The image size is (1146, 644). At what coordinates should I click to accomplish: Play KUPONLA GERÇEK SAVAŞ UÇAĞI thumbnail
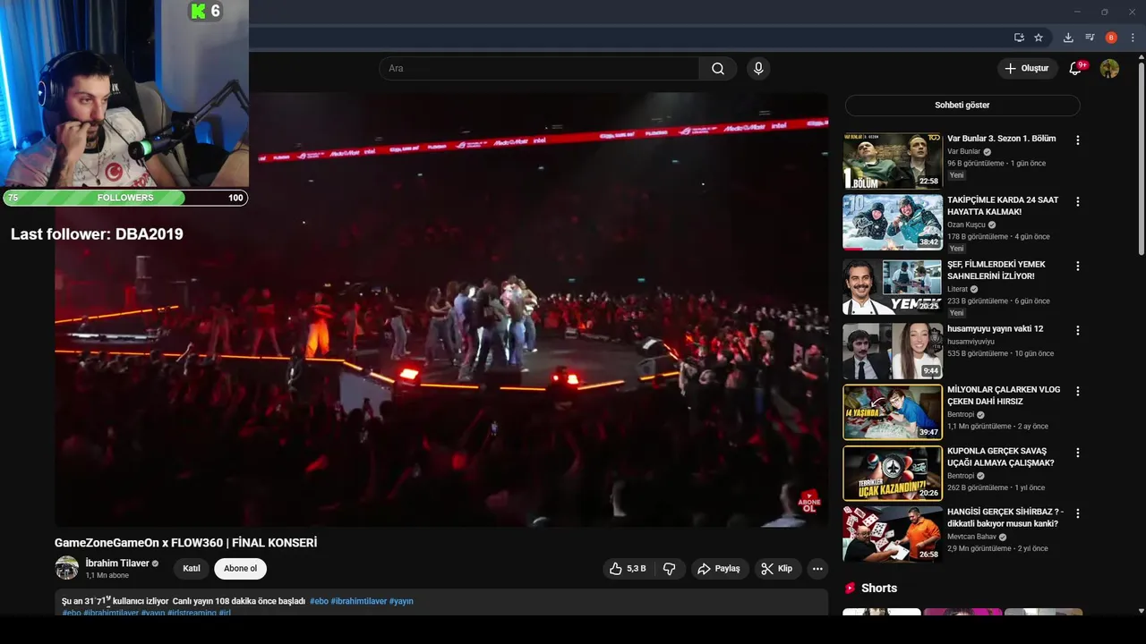893,474
